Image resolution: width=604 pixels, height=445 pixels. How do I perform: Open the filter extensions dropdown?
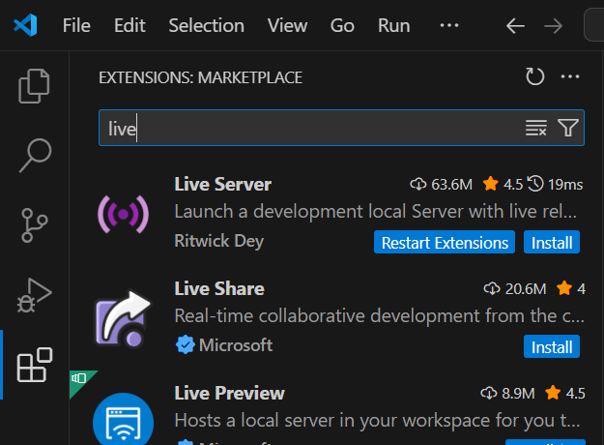tap(568, 128)
